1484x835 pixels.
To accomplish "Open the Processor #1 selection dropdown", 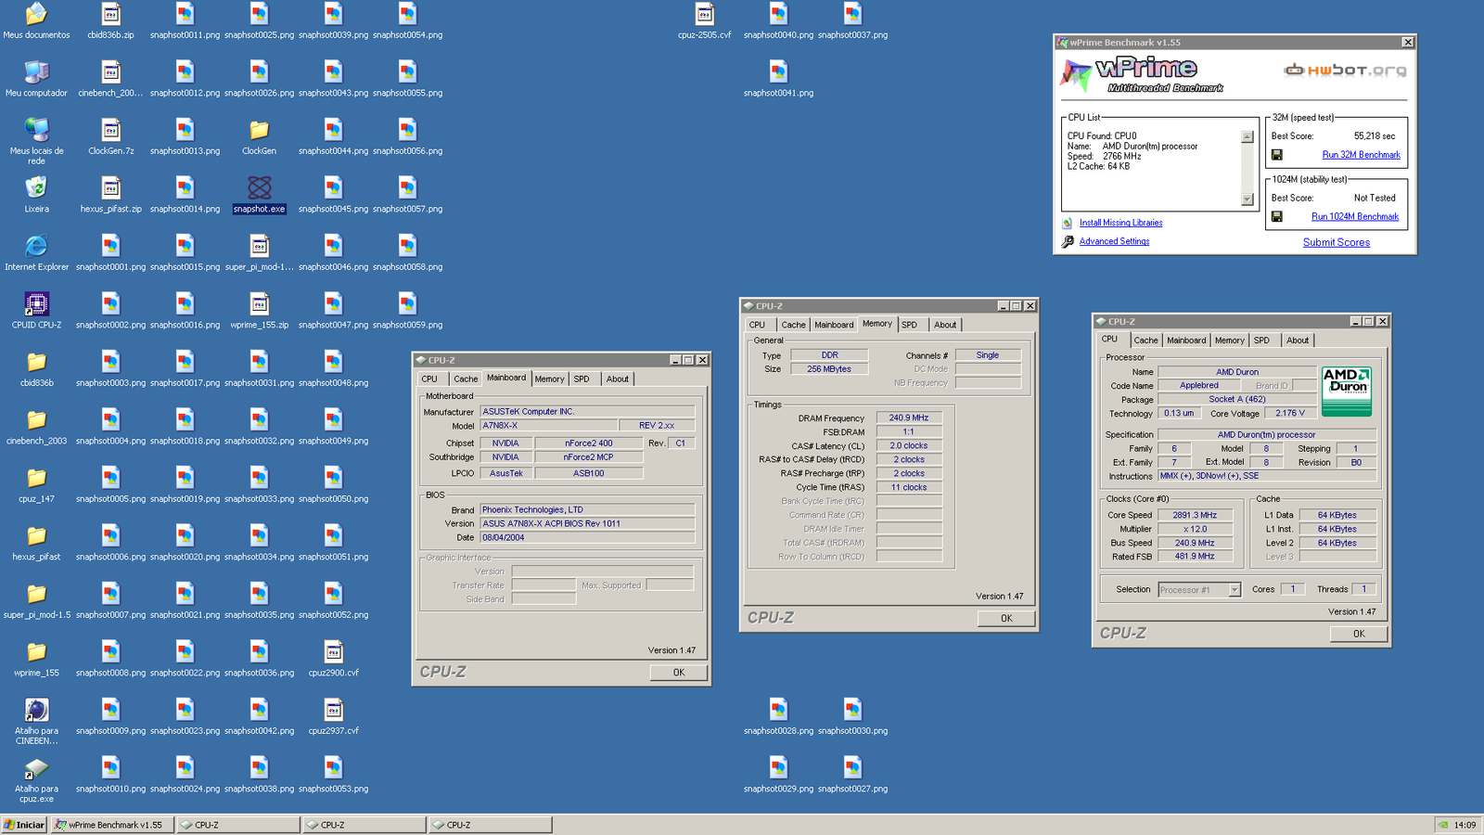I will pyautogui.click(x=1234, y=589).
